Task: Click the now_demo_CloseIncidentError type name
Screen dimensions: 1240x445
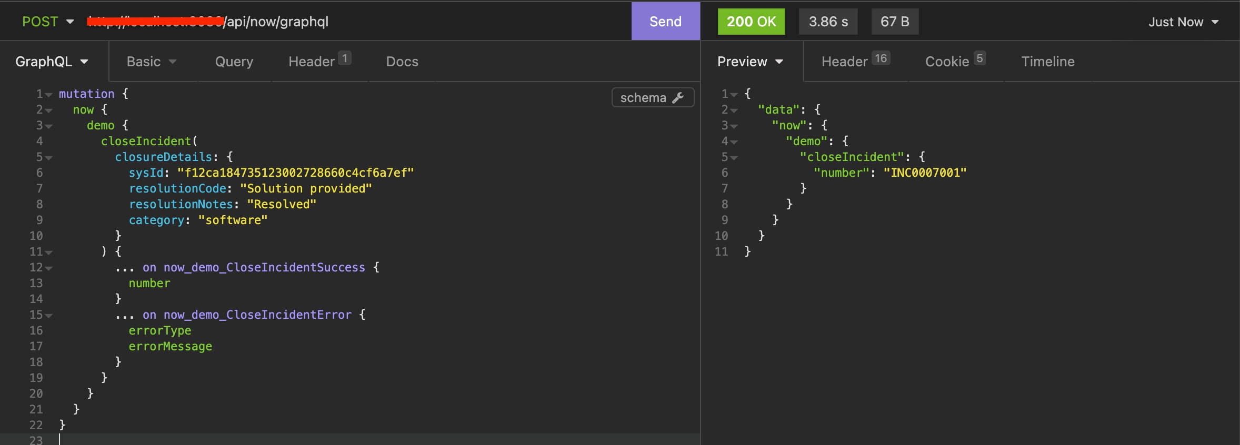Action: pos(257,315)
